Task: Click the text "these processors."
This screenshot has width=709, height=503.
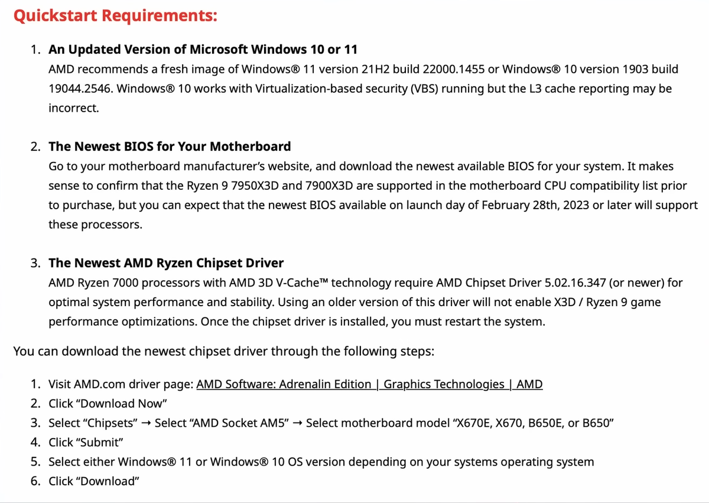Action: 95,225
